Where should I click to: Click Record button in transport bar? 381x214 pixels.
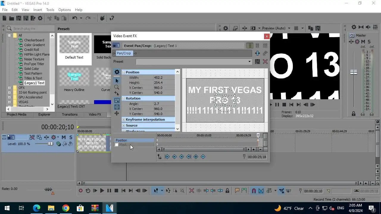[81, 191]
